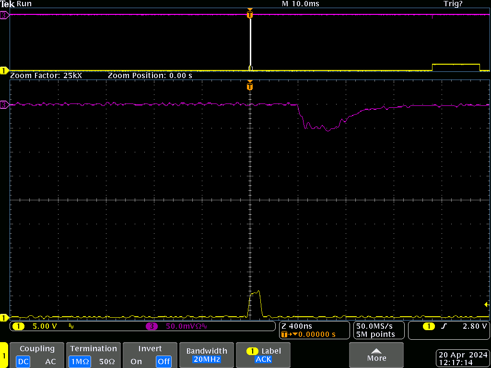The width and height of the screenshot is (491, 368).
Task: Click the Run status at the top left
Action: coord(24,4)
